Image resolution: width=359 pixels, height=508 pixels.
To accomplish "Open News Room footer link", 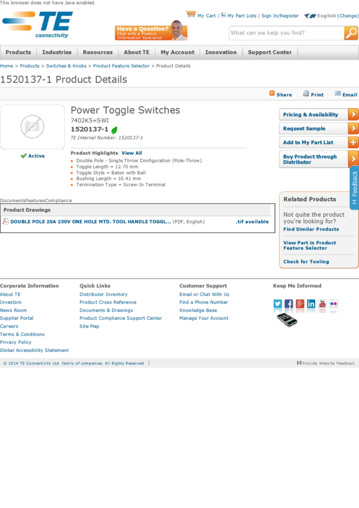I will tap(13, 310).
